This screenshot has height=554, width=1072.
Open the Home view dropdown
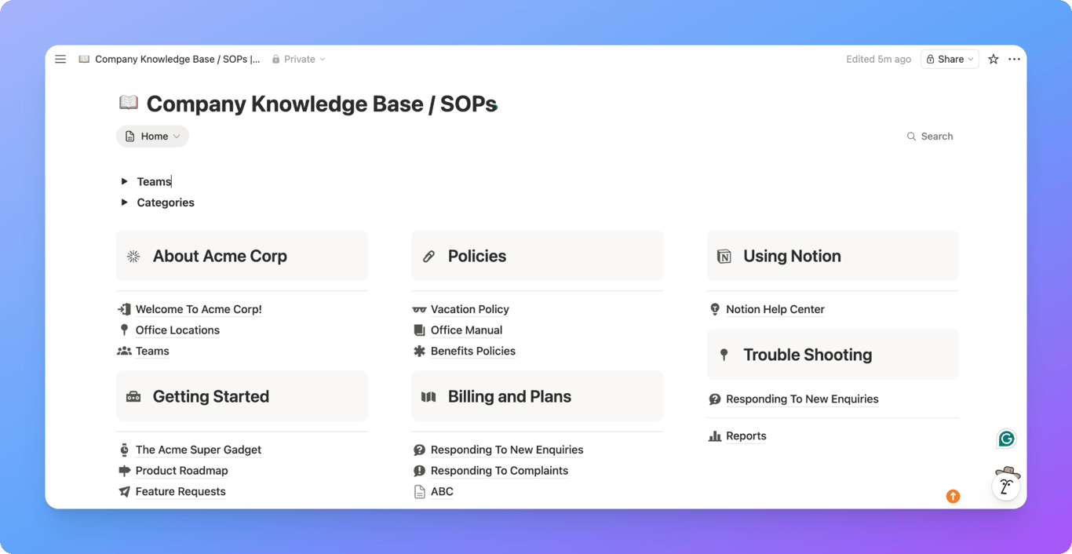pos(152,137)
